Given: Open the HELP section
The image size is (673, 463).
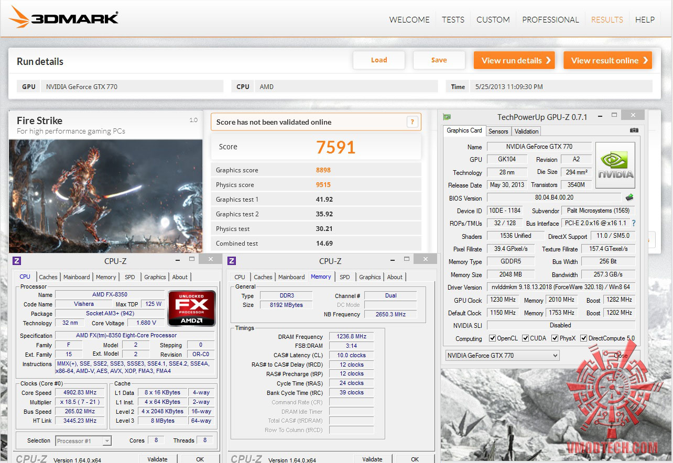Looking at the screenshot, I should click(645, 20).
